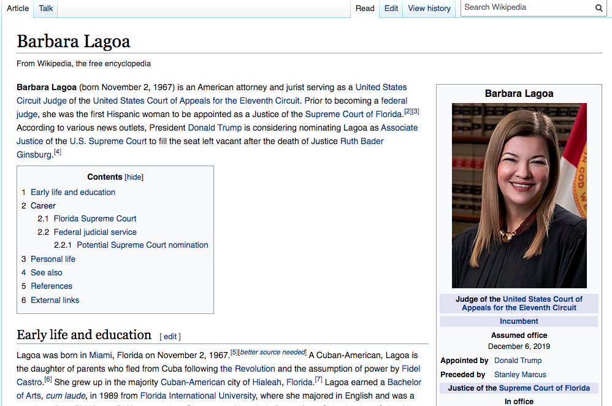Viewport: 612px width, 406px height.
Task: Click the better source needed tag
Action: point(272,352)
